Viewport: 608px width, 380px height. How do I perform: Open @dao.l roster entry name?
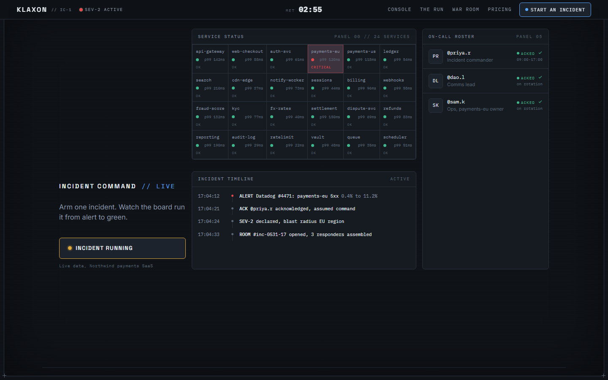point(456,77)
